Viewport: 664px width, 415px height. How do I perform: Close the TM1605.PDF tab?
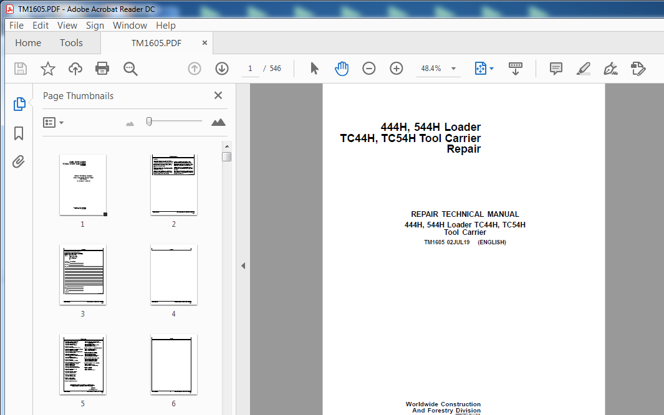[204, 43]
